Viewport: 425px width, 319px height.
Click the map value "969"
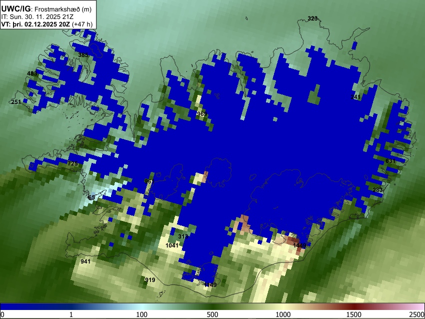coord(201,114)
